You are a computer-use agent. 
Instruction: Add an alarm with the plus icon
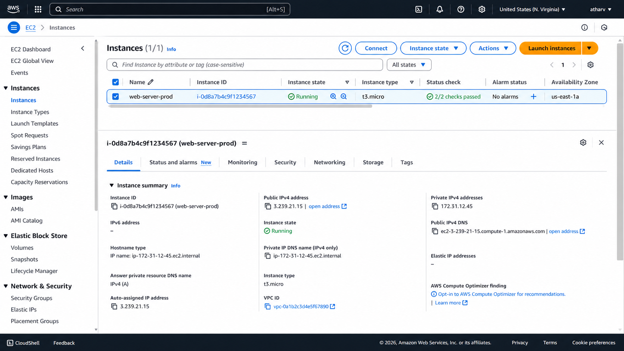point(533,97)
